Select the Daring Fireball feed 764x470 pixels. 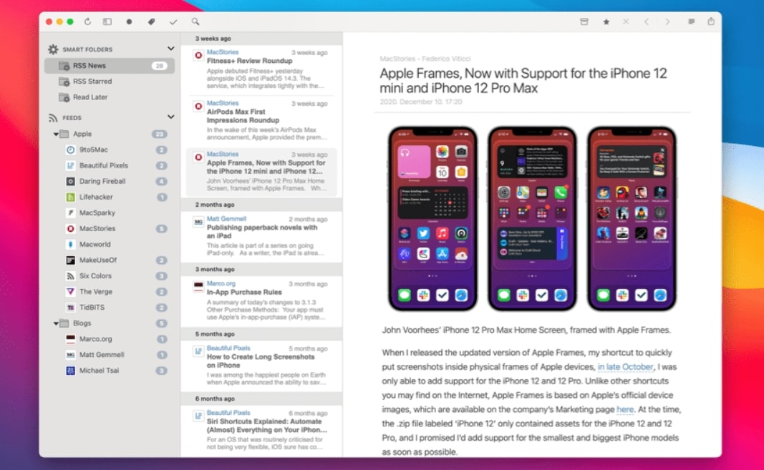(102, 181)
